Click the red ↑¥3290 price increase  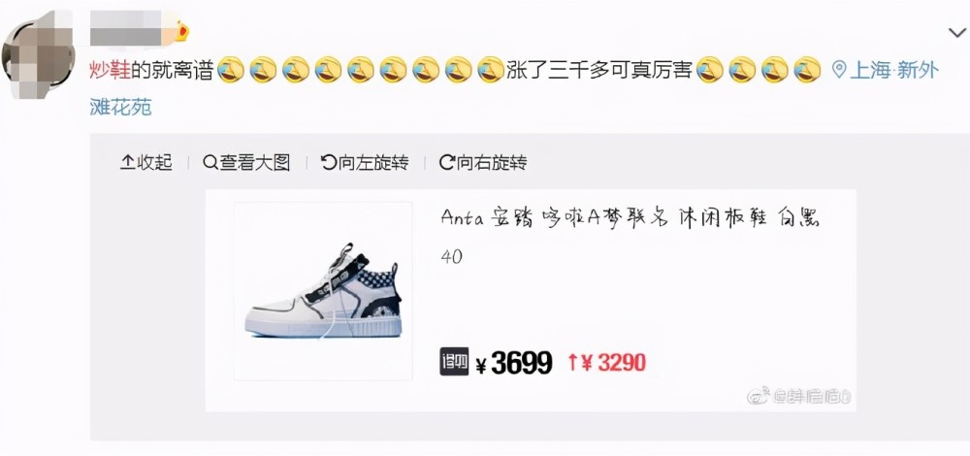[x=606, y=363]
